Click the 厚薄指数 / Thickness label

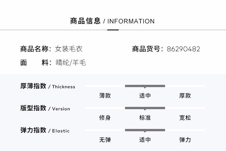[48, 86]
